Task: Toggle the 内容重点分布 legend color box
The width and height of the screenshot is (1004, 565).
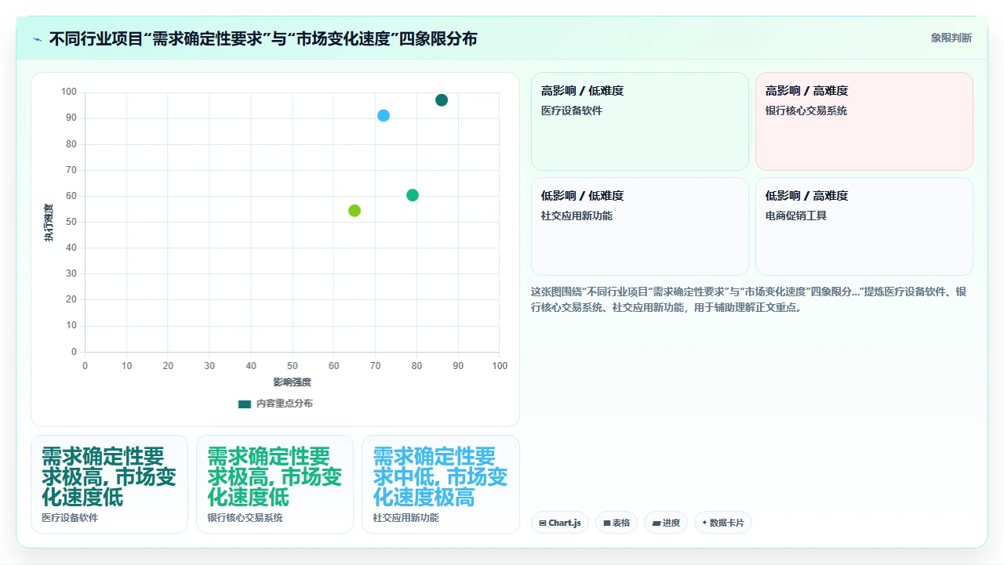Action: 245,404
